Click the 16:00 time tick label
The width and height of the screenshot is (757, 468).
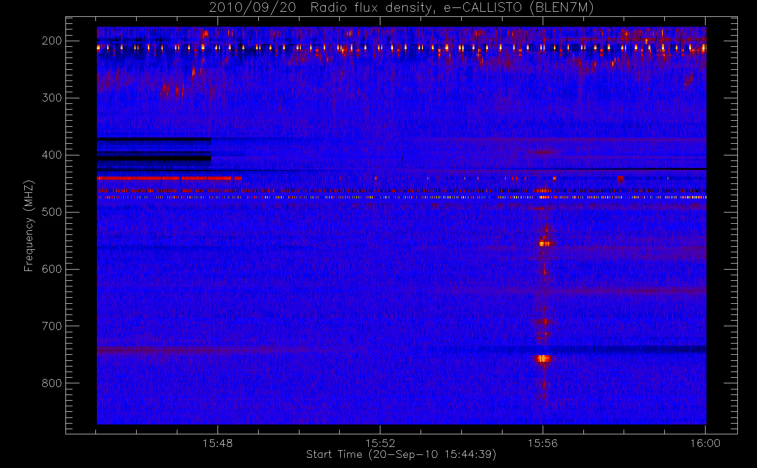(x=705, y=443)
